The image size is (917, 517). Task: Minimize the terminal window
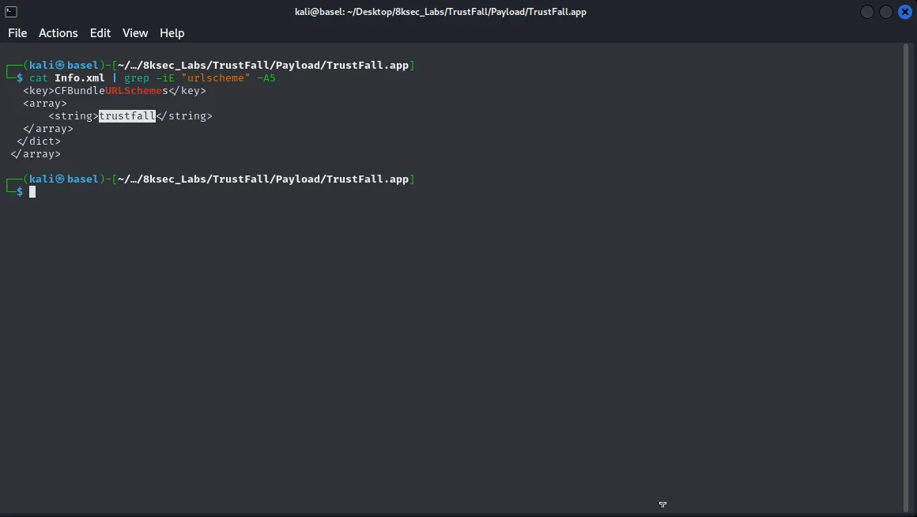point(867,12)
